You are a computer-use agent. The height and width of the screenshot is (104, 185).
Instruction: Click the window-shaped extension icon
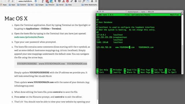[x=88, y=1]
